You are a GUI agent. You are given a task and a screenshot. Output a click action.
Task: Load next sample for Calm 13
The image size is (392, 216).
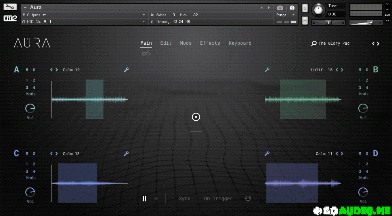point(57,153)
